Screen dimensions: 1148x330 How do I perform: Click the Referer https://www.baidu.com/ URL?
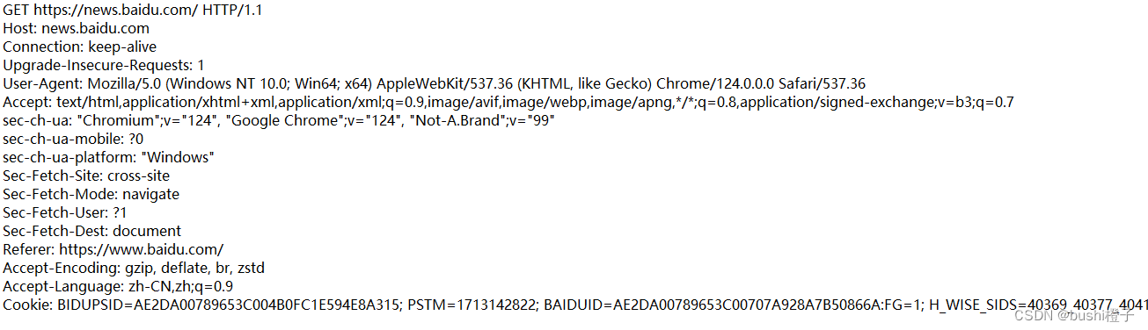tap(141, 249)
